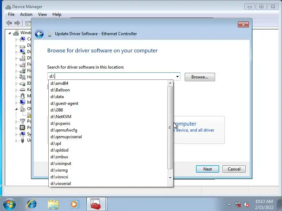Click the Internet Explorer taskbar icon
This screenshot has height=211, width=282.
[31, 204]
